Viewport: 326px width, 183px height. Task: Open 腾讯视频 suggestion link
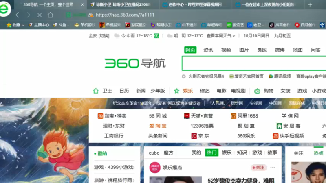tap(280, 76)
